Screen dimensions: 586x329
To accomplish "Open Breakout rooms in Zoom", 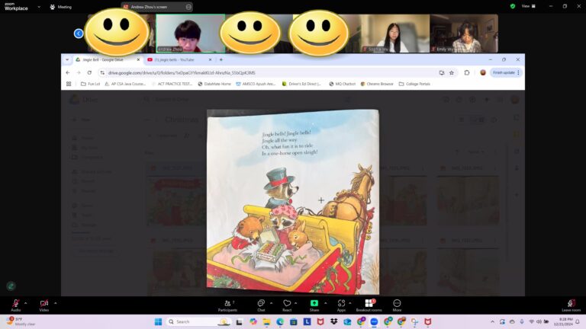I will [x=369, y=305].
